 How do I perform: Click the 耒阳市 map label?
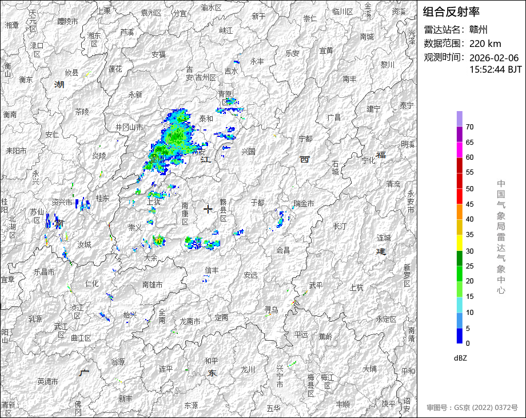tap(16, 151)
